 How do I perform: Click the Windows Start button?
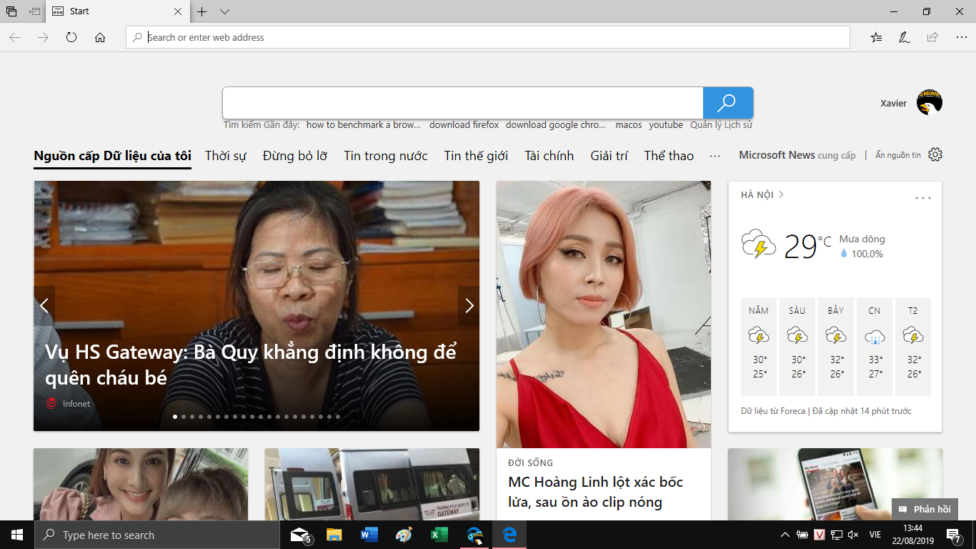(17, 535)
